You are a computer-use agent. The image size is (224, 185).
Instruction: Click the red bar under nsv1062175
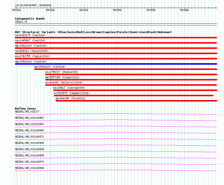[x=116, y=38]
